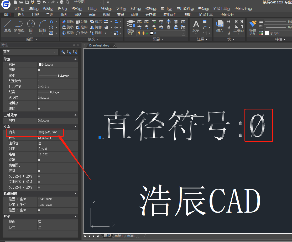Toggle layer lock icon in layer box
The width and height of the screenshot is (292, 242).
147,33
